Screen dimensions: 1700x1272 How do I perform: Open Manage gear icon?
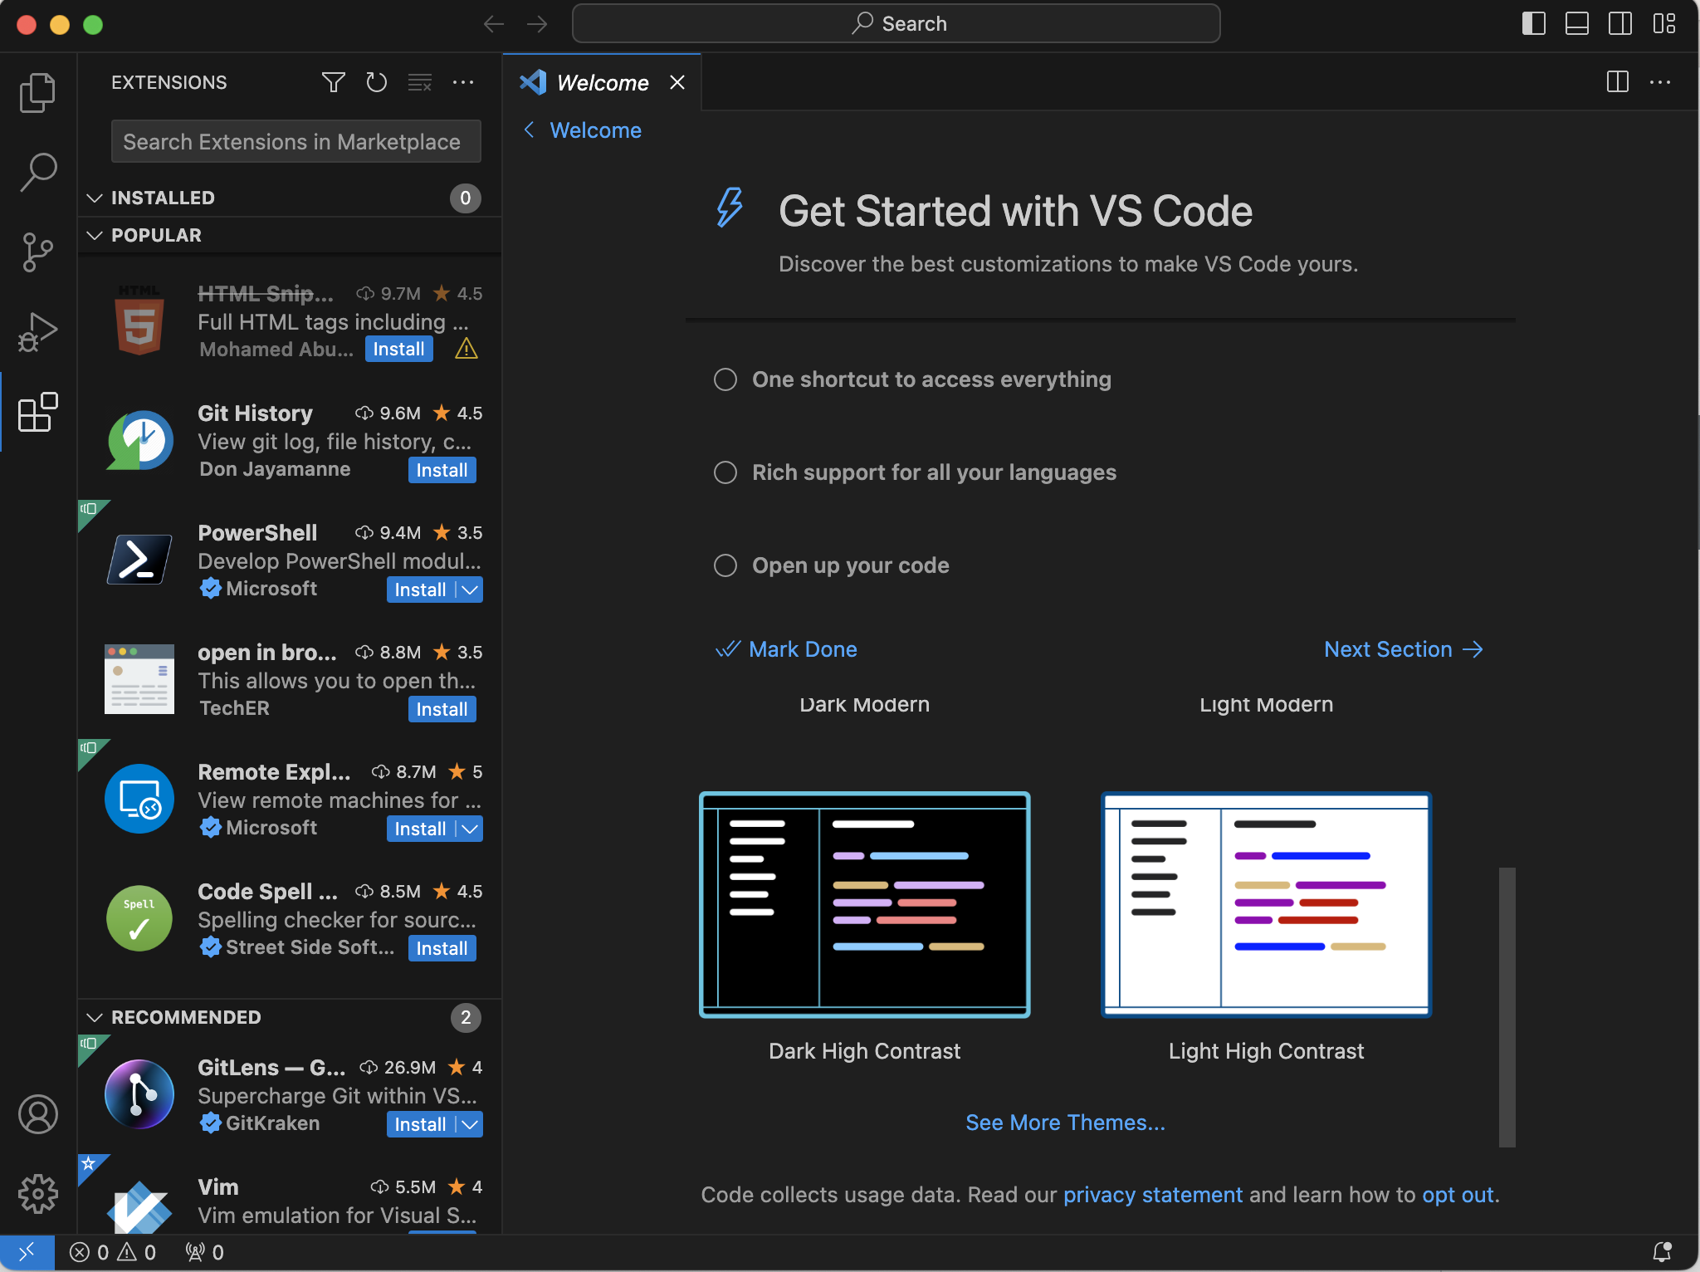point(37,1194)
